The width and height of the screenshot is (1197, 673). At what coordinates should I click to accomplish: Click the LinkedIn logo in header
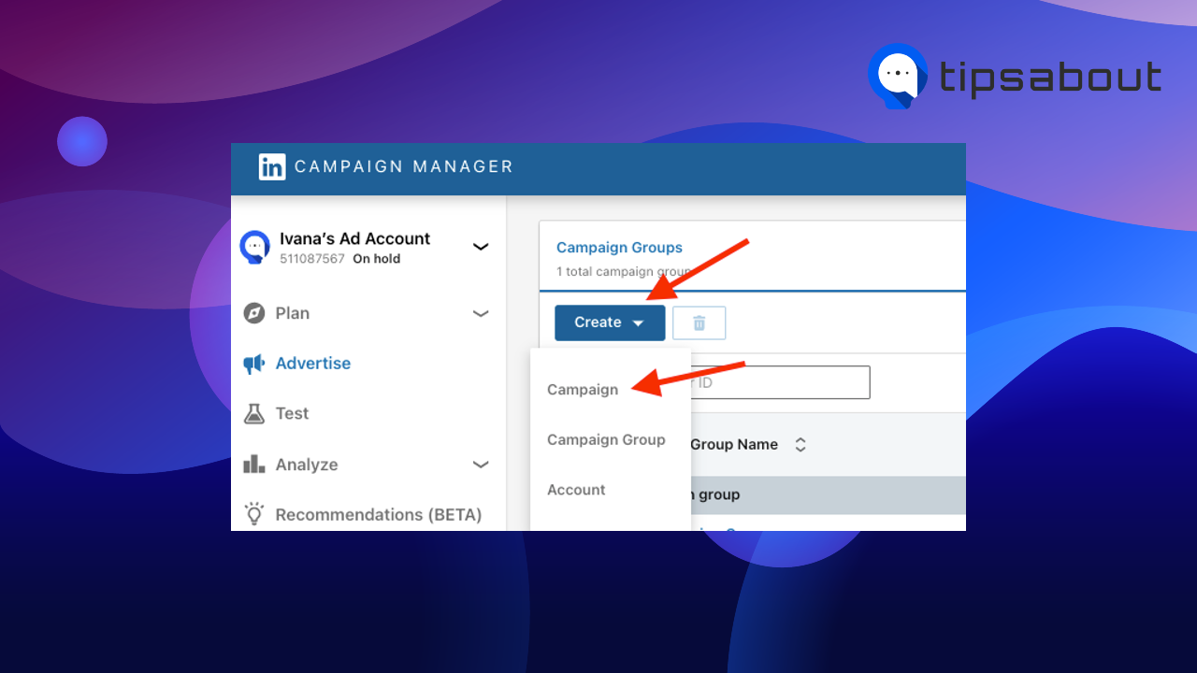272,167
